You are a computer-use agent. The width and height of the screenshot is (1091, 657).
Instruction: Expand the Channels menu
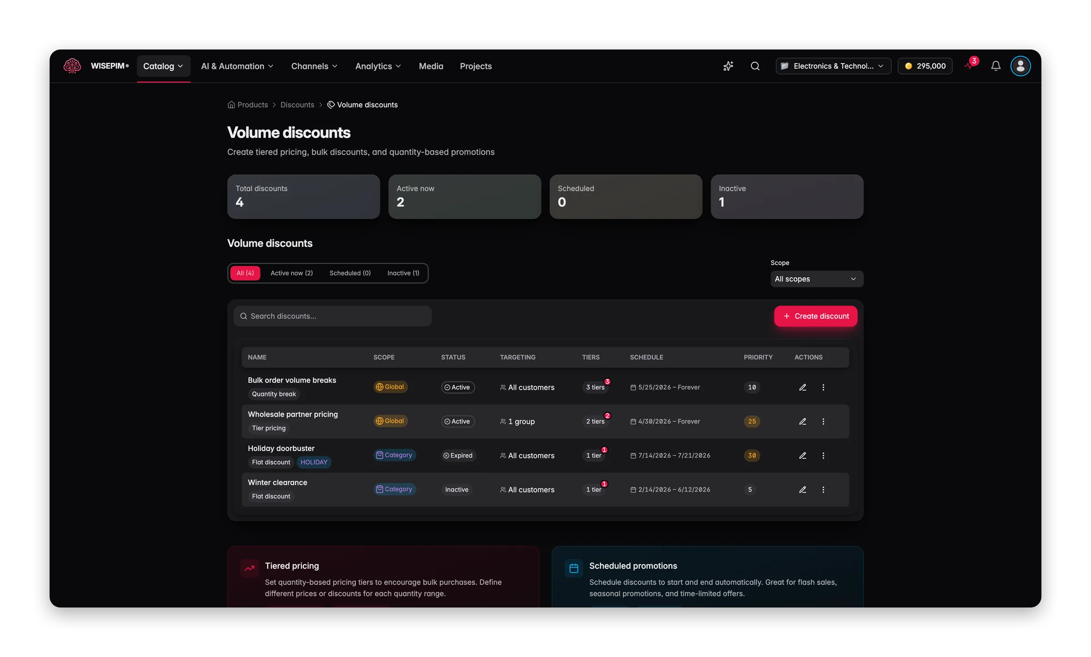tap(314, 66)
